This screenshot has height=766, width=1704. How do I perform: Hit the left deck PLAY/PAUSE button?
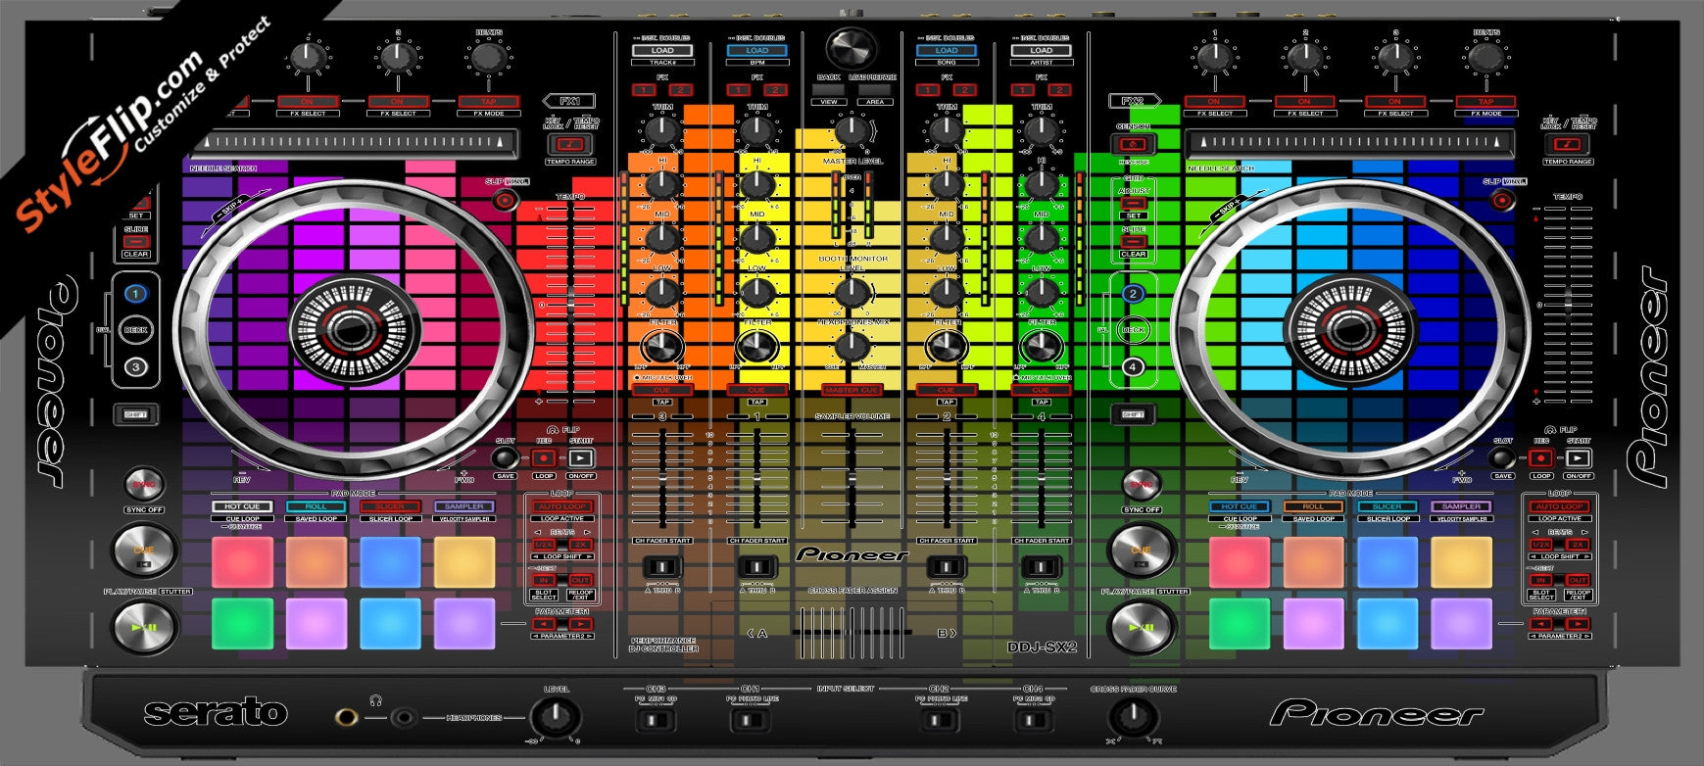144,627
